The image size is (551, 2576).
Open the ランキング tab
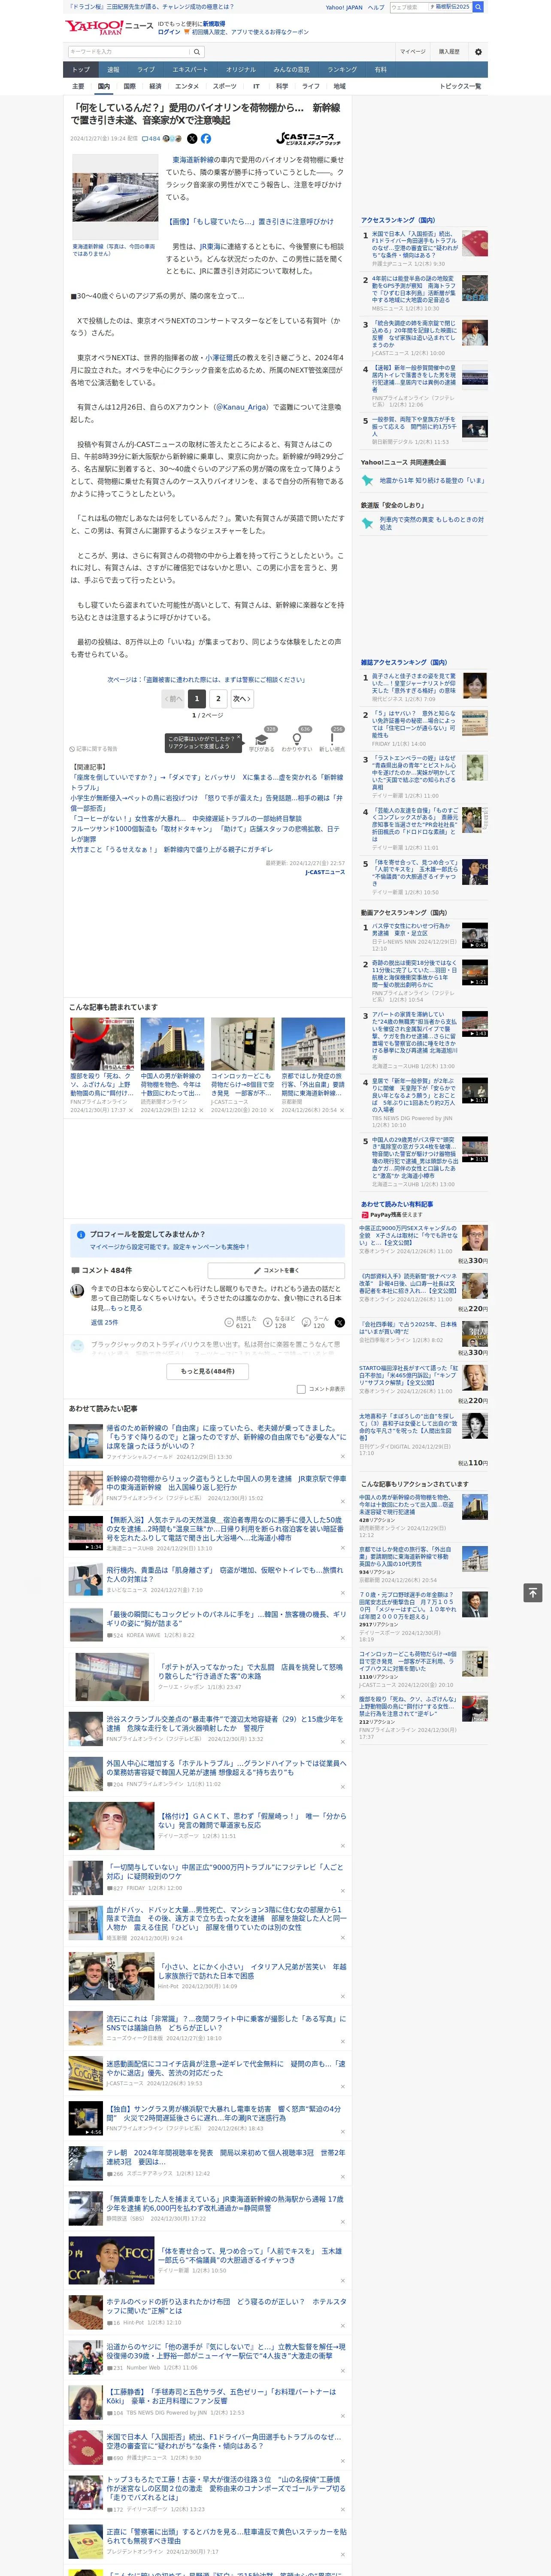pyautogui.click(x=342, y=70)
